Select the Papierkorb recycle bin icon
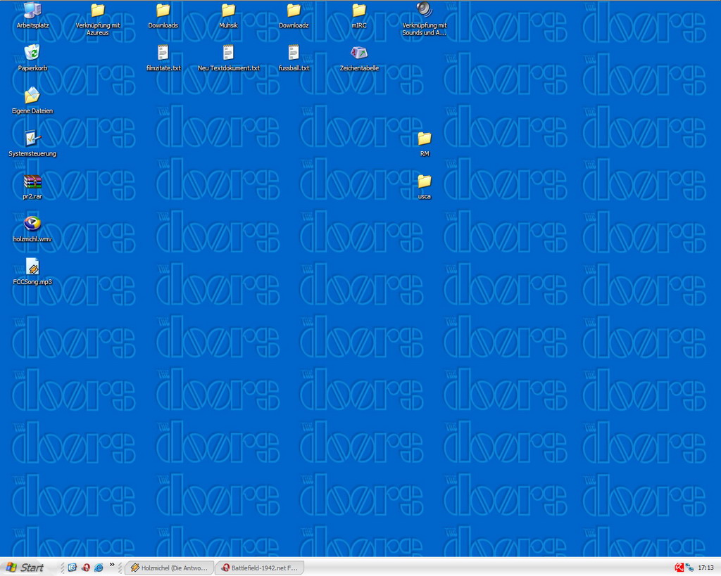Image resolution: width=721 pixels, height=576 pixels. (x=32, y=58)
